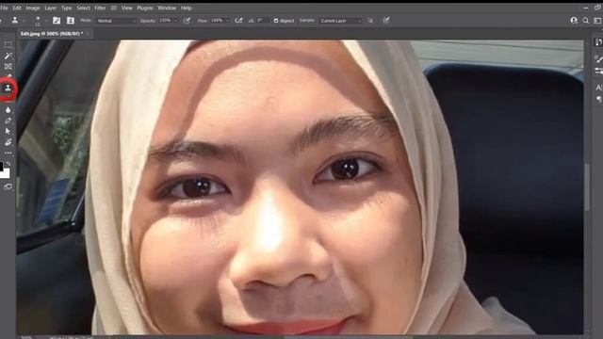Image resolution: width=603 pixels, height=339 pixels.
Task: Open the Sample dropdown showing Current Layer
Action: point(341,21)
